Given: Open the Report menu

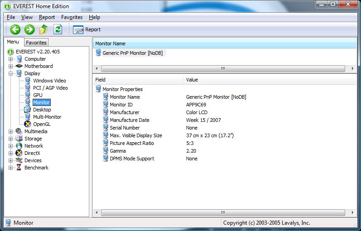Looking at the screenshot, I should pyautogui.click(x=47, y=17).
